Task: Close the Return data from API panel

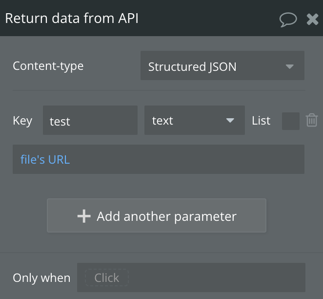Action: [x=312, y=20]
